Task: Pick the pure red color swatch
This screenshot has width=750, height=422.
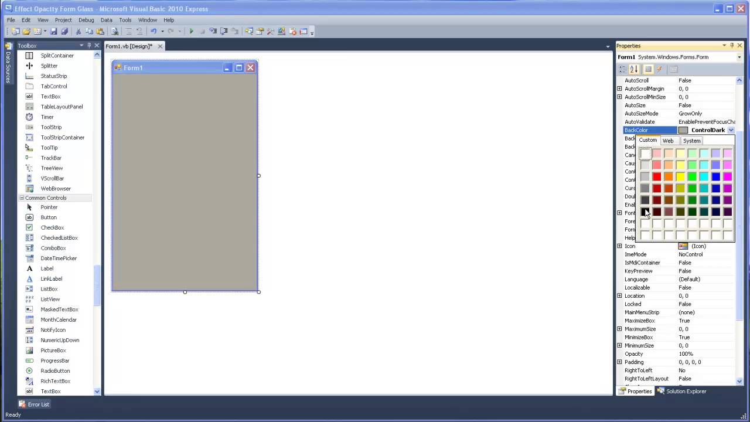Action: [x=657, y=176]
